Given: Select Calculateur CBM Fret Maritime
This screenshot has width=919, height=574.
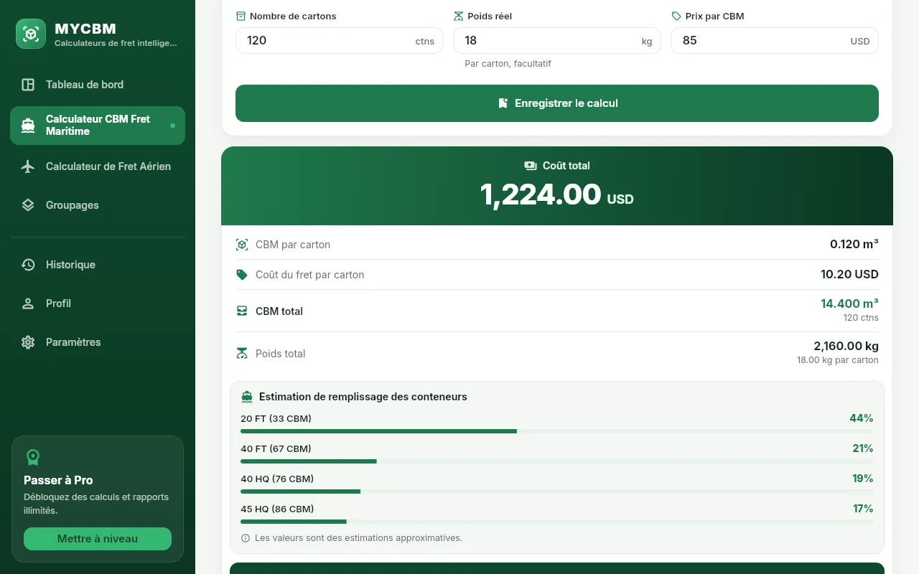Looking at the screenshot, I should click(x=98, y=126).
